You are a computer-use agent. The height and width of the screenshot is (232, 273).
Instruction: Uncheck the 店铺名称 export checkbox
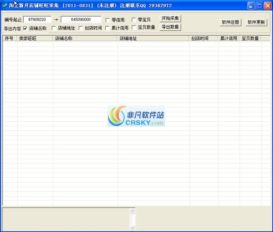coord(25,28)
